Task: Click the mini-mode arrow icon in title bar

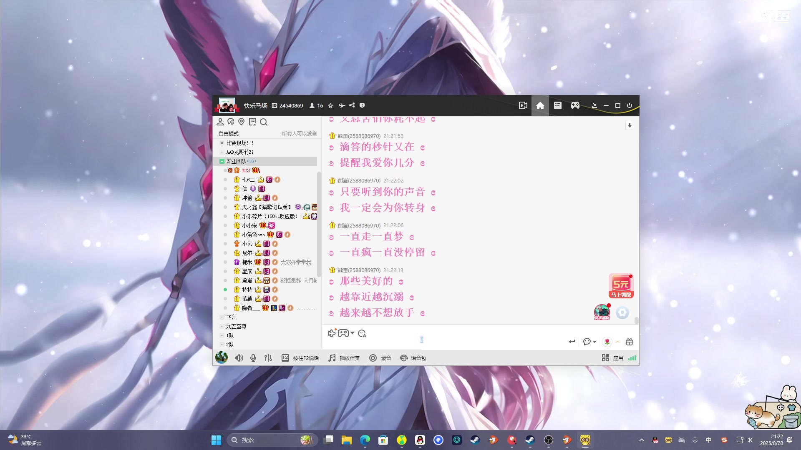Action: tap(594, 105)
